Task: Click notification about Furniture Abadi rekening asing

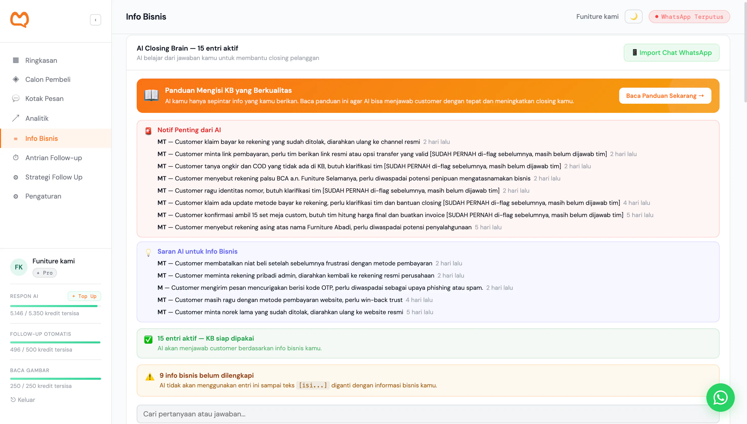Action: [329, 228]
